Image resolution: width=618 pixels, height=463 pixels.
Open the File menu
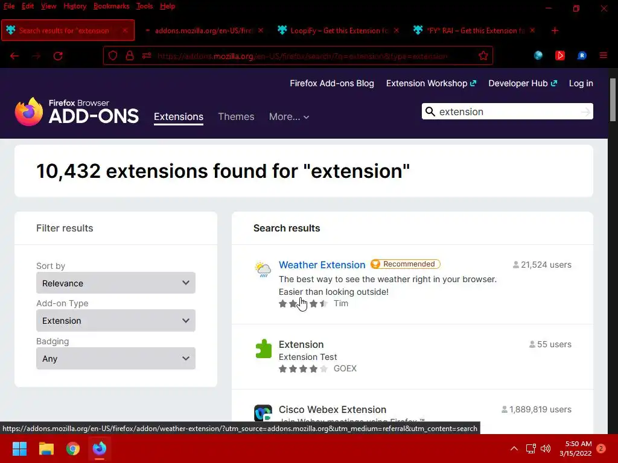coord(9,6)
